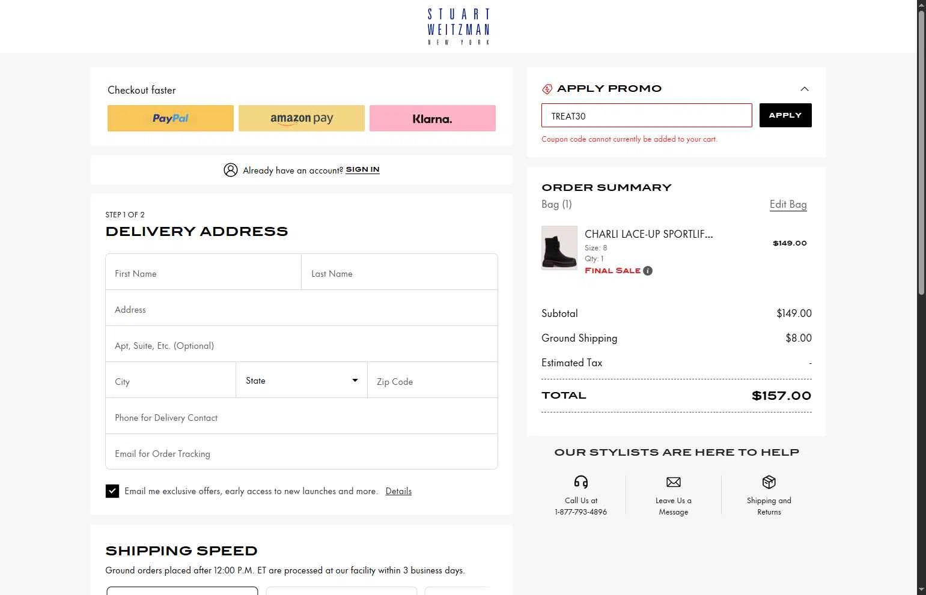The height and width of the screenshot is (595, 926).
Task: Click the promo tag icon
Action: (x=547, y=89)
